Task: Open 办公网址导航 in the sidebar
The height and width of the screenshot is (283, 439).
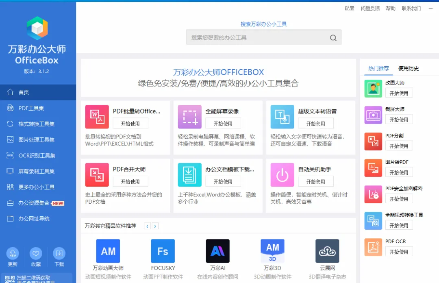Action: (38, 219)
